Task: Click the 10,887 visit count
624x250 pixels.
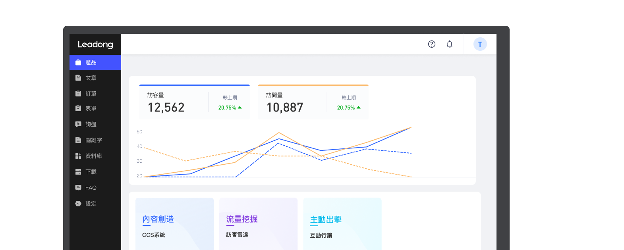Action: pos(285,108)
